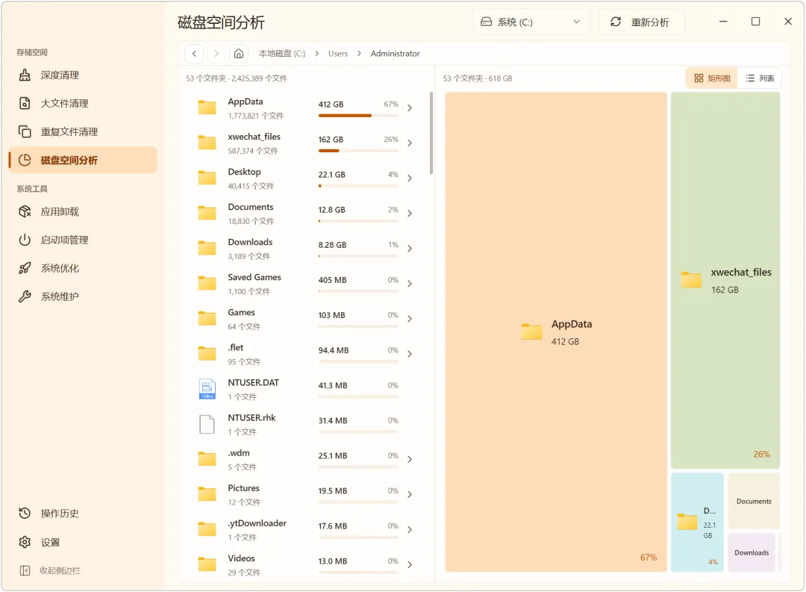806x592 pixels.
Task: Select 磁盘空间分析 in sidebar
Action: point(82,160)
